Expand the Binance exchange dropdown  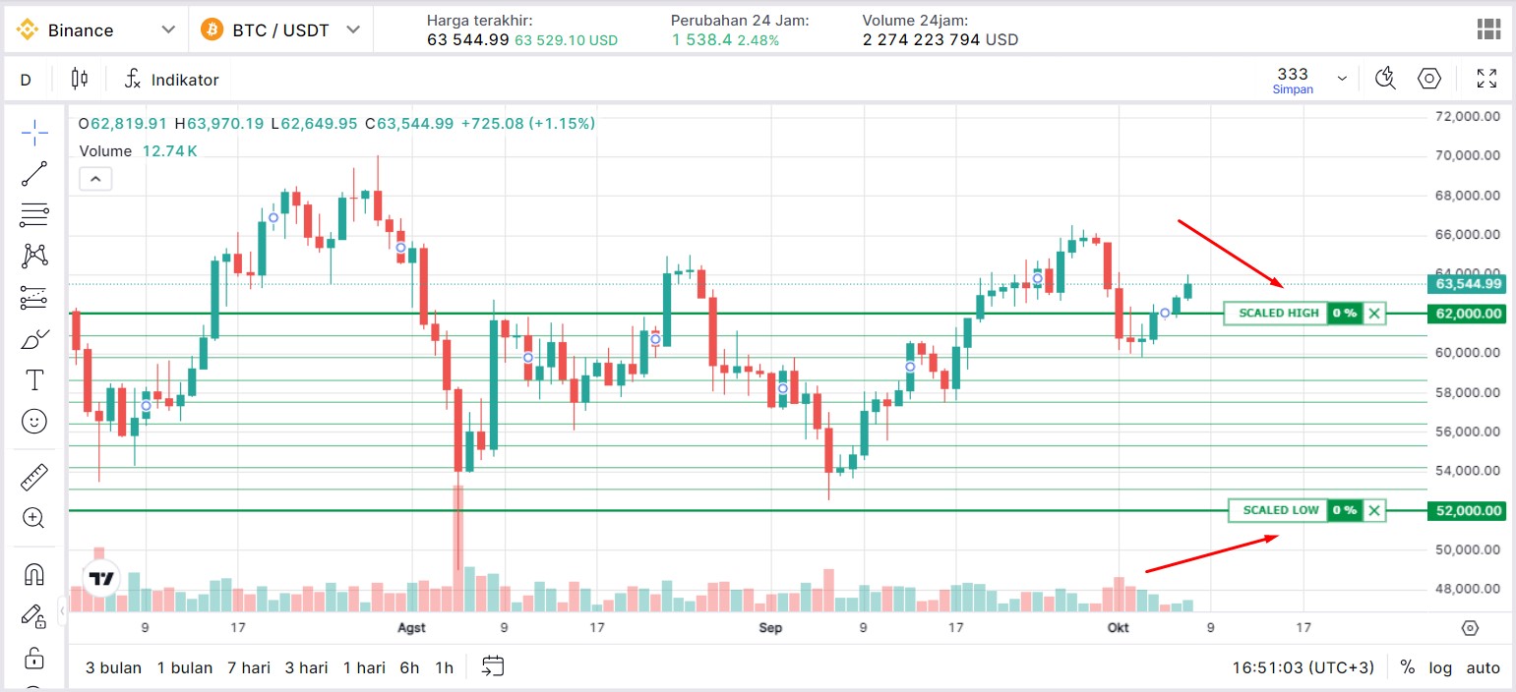coord(94,30)
